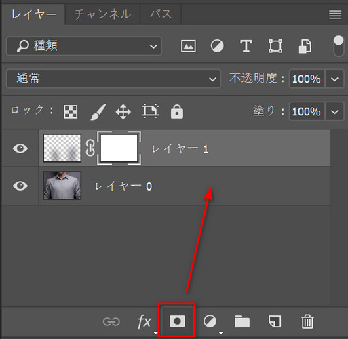Open the 種類 filter type dropdown

click(84, 46)
